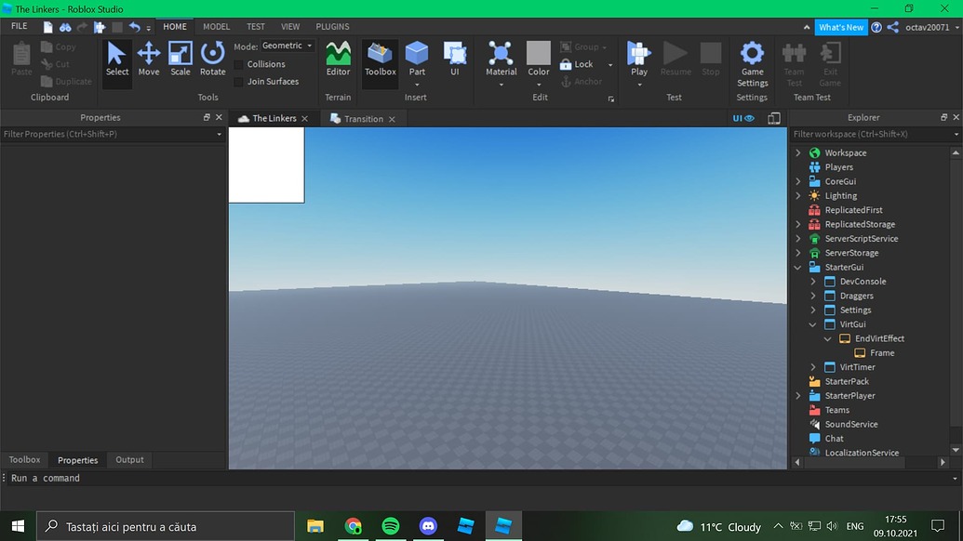
Task: Open the octav20071 account menu
Action: coord(931,27)
